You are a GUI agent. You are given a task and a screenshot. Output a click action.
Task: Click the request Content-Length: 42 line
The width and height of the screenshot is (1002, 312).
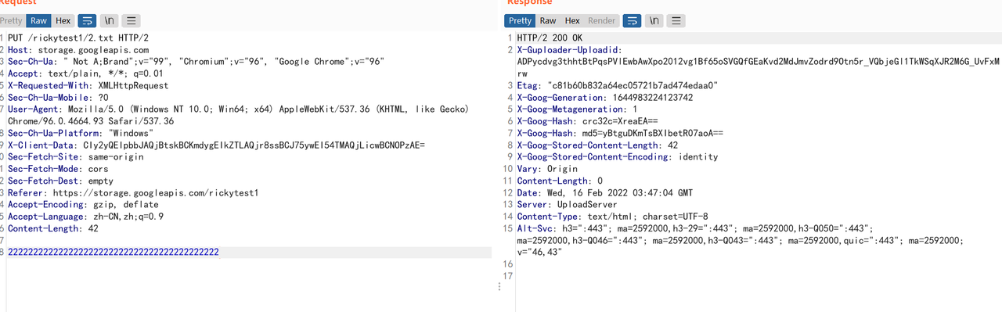tap(53, 228)
